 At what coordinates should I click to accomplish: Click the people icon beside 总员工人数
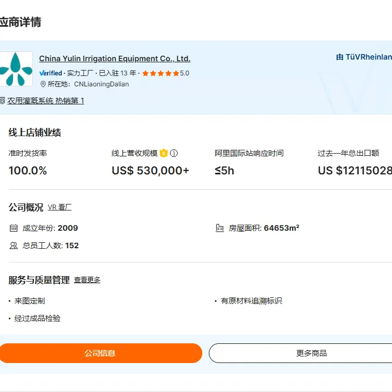tap(14, 245)
